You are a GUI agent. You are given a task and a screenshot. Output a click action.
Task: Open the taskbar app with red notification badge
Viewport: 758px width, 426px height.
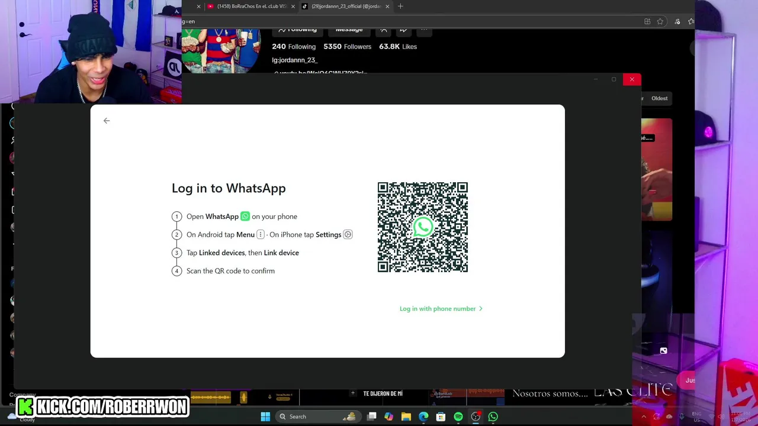476,417
